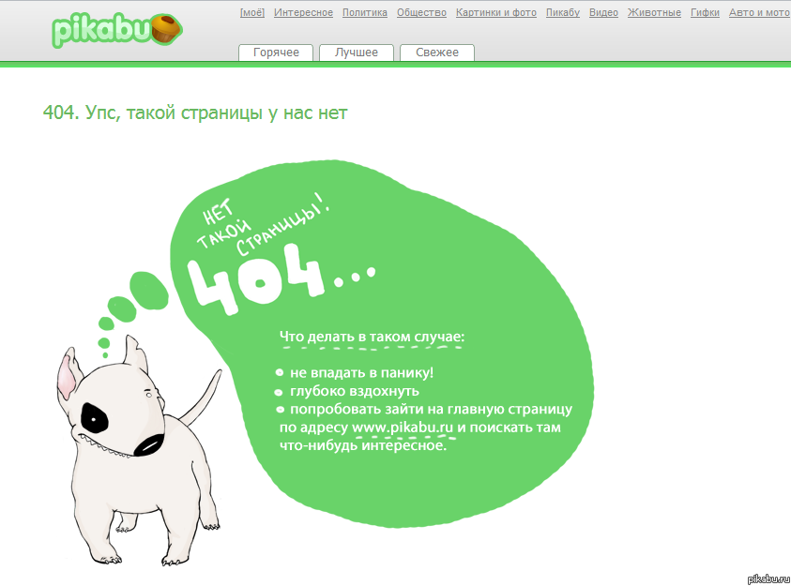This screenshot has height=586, width=791.
Task: Click the 404 page heading text
Action: tap(195, 113)
